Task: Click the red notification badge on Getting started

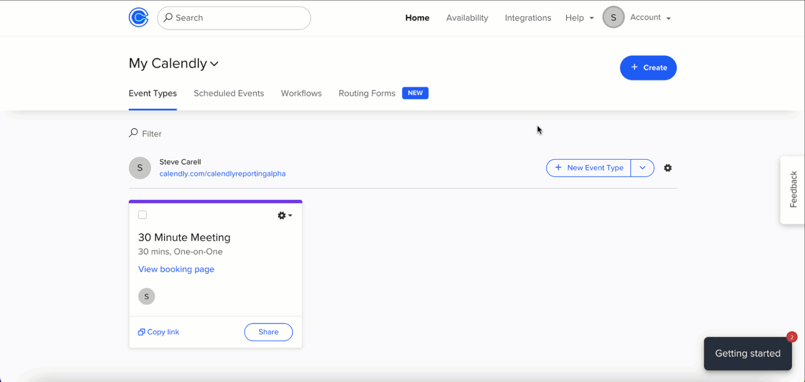Action: click(x=792, y=337)
